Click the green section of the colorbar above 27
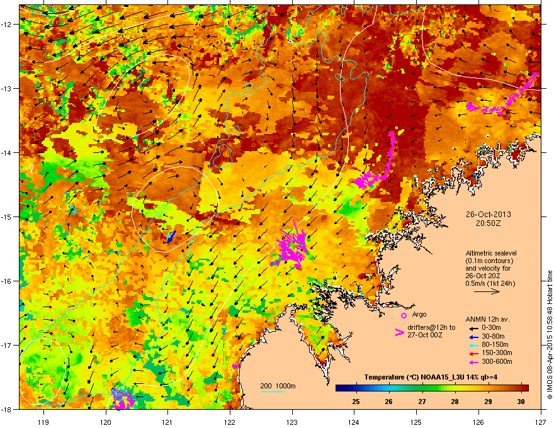Image resolution: width=554 pixels, height=428 pixels. [422, 388]
